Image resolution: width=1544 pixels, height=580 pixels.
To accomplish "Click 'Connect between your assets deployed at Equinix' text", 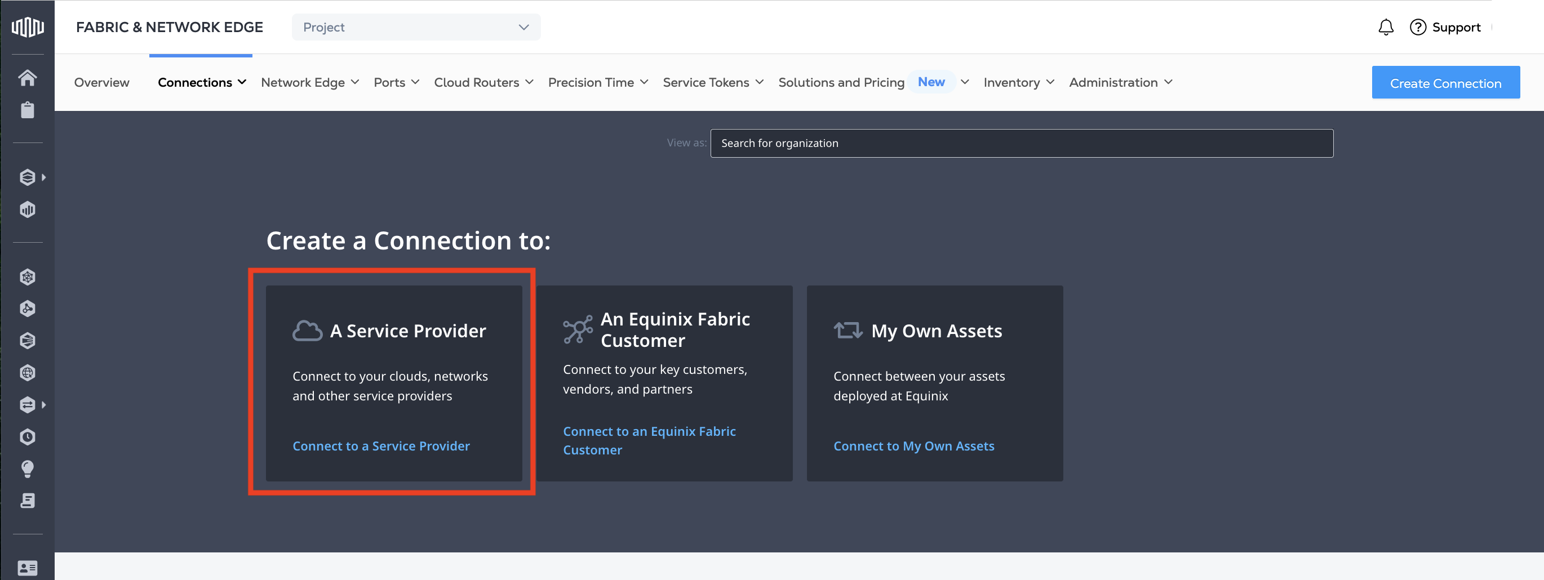I will click(919, 386).
